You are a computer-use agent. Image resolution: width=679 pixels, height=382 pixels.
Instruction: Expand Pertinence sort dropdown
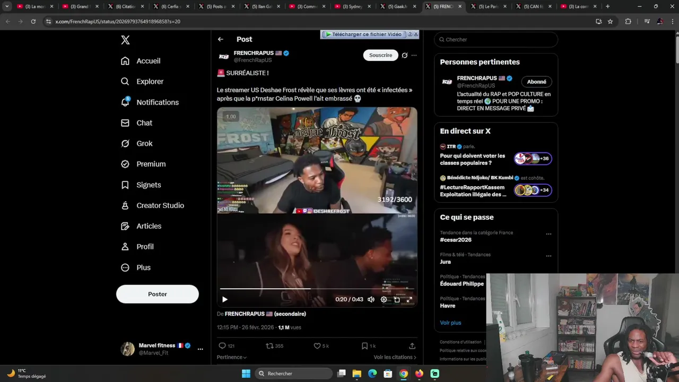(232, 358)
